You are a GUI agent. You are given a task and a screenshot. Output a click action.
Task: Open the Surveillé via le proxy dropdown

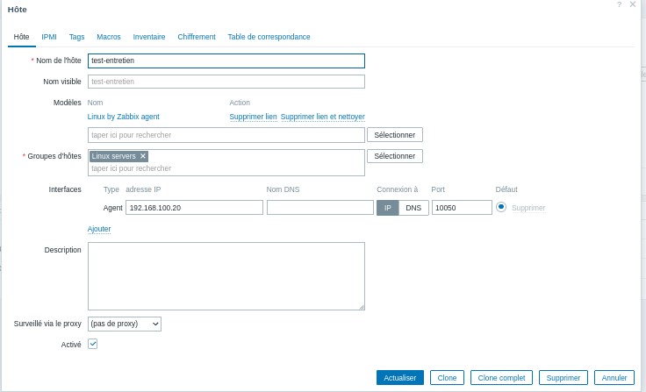(x=125, y=324)
